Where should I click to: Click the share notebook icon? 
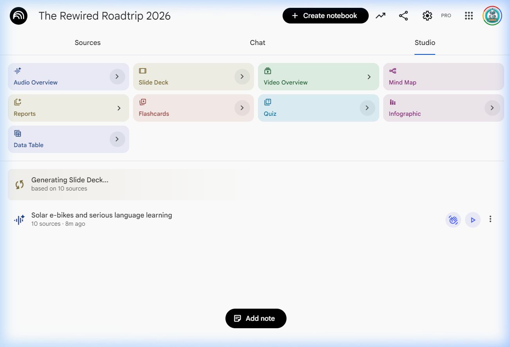click(x=403, y=16)
